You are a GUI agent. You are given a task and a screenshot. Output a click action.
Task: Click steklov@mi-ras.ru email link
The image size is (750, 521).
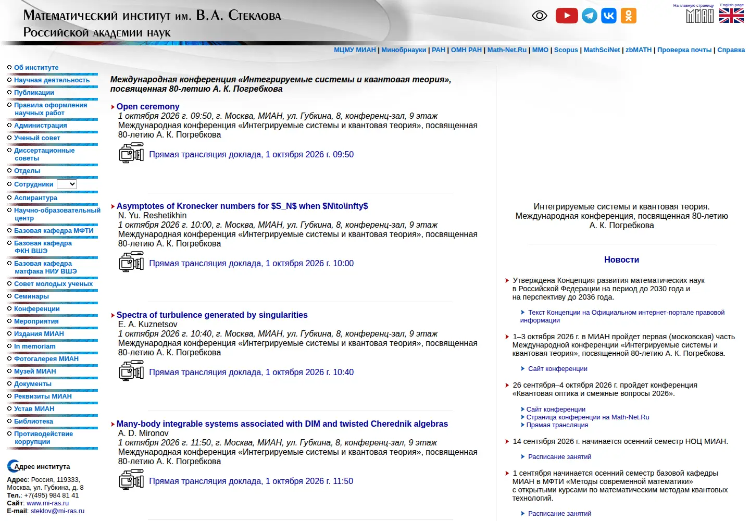pos(57,511)
